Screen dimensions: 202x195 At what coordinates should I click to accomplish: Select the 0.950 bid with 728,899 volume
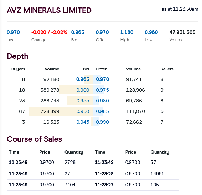tap(83, 111)
